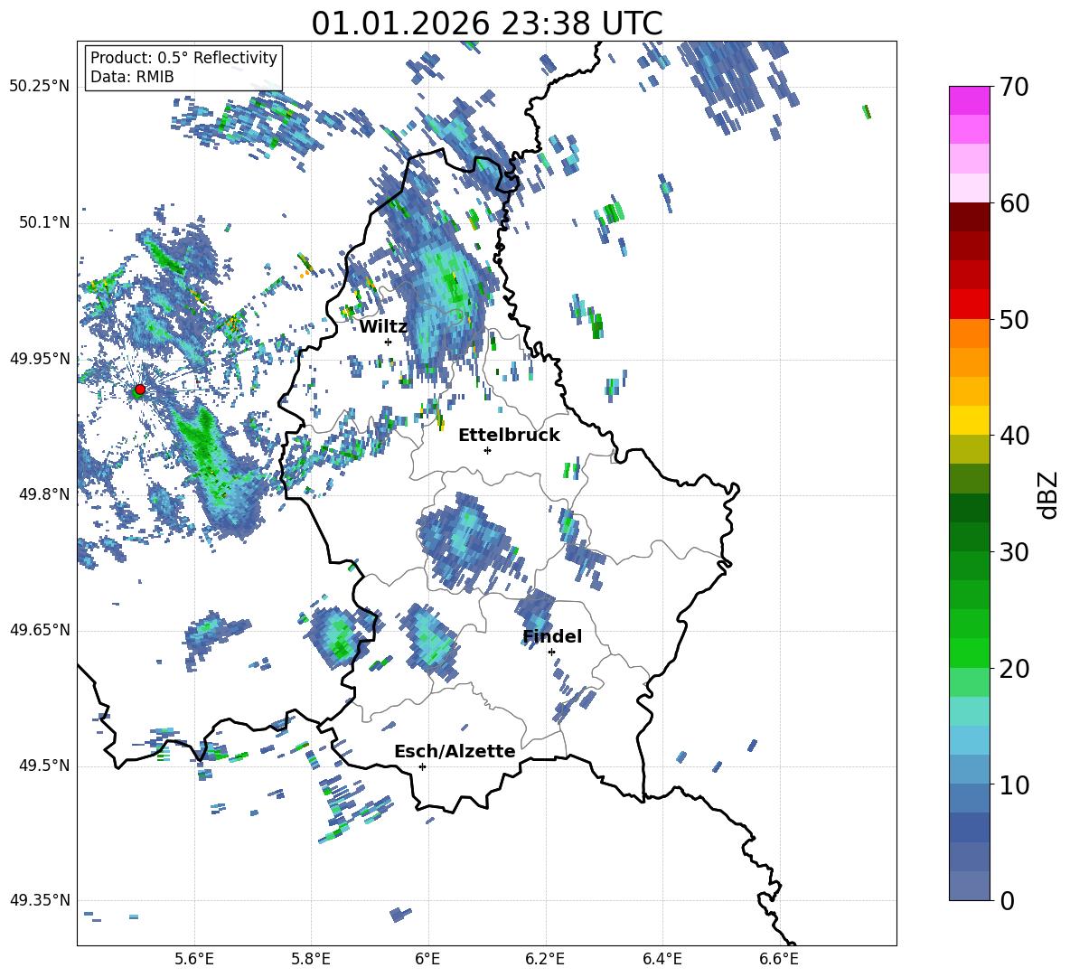Screen dimensions: 1070x977
Task: Select the Esch/Alzette city label
Action: pyautogui.click(x=455, y=751)
